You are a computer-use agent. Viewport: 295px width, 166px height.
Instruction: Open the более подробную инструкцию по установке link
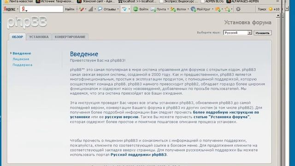pyautogui.click(x=226, y=113)
